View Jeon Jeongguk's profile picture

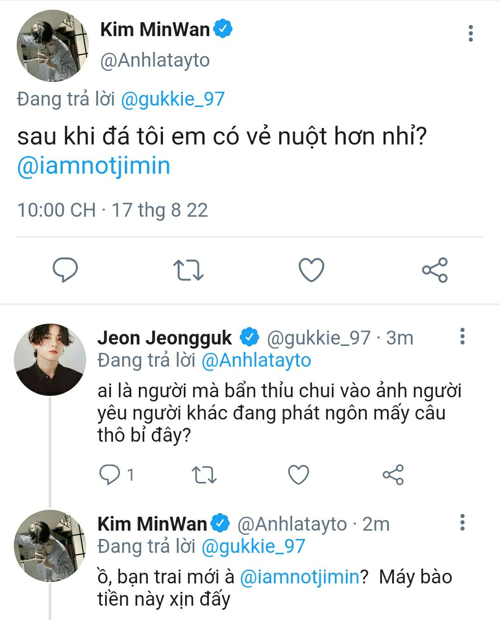50,359
